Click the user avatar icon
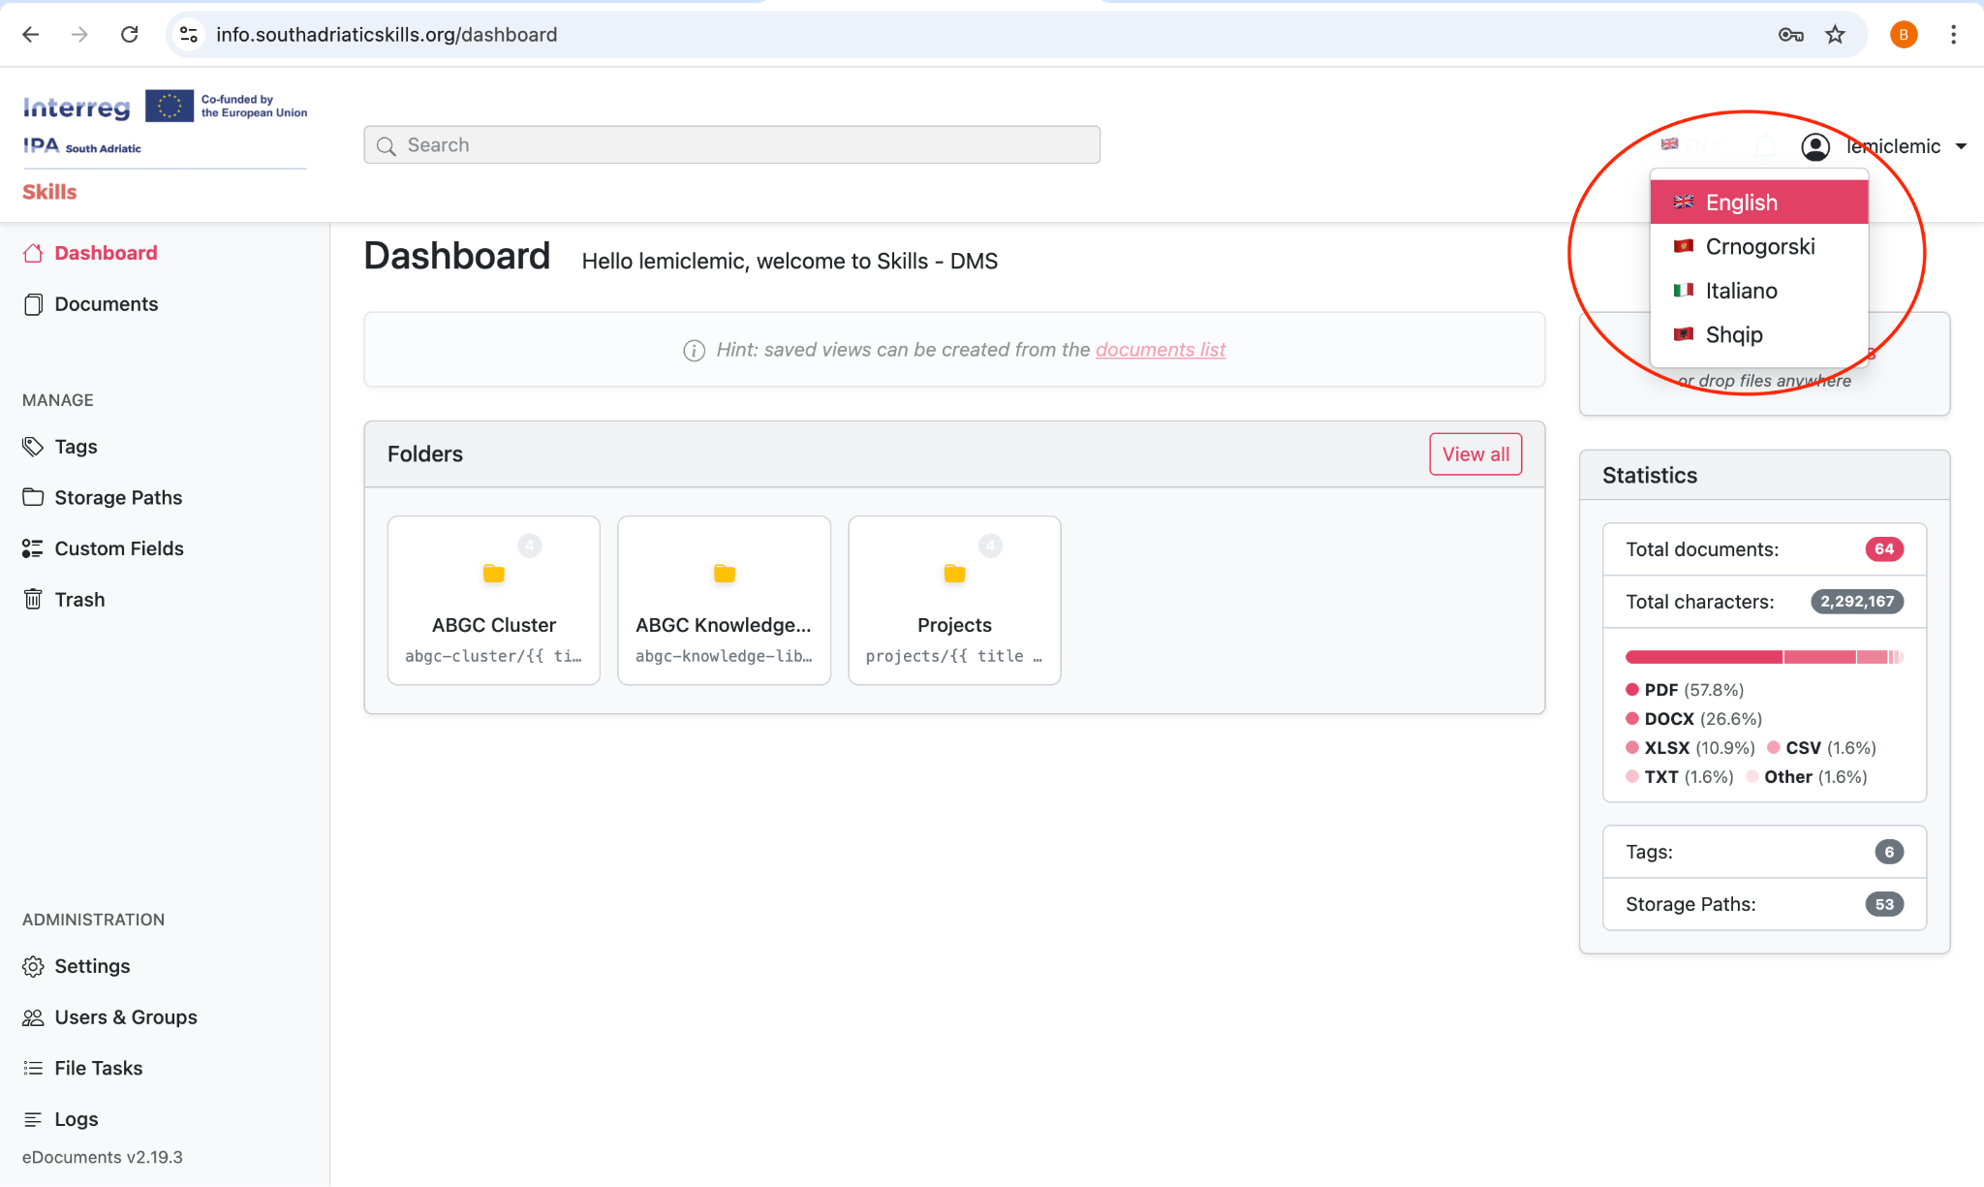1984x1187 pixels. coord(1816,146)
